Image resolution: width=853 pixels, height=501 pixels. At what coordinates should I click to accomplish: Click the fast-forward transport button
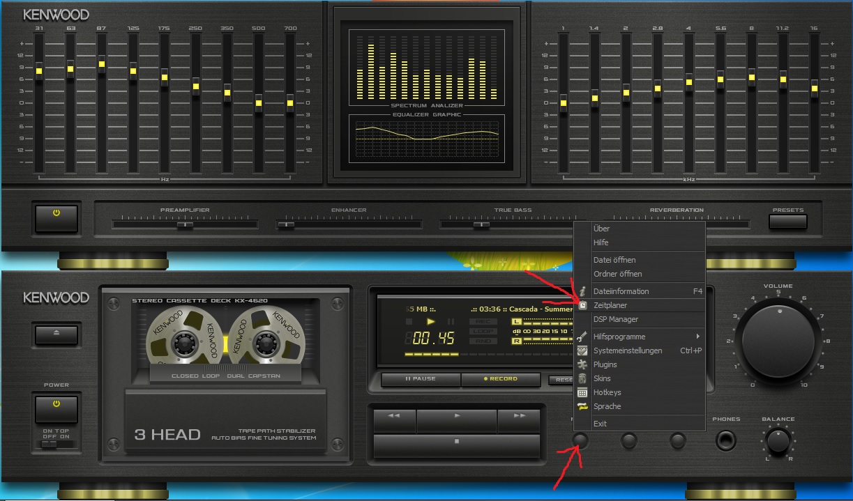pyautogui.click(x=519, y=420)
